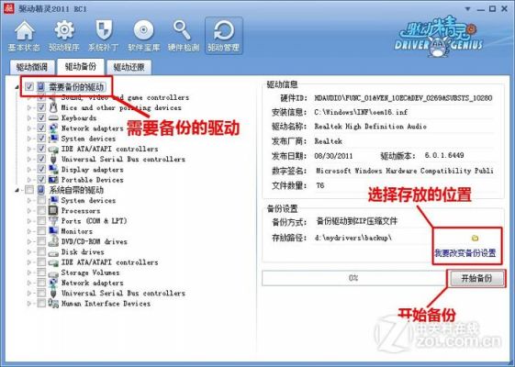Open the 我要改变备份设置 link

tap(465, 252)
